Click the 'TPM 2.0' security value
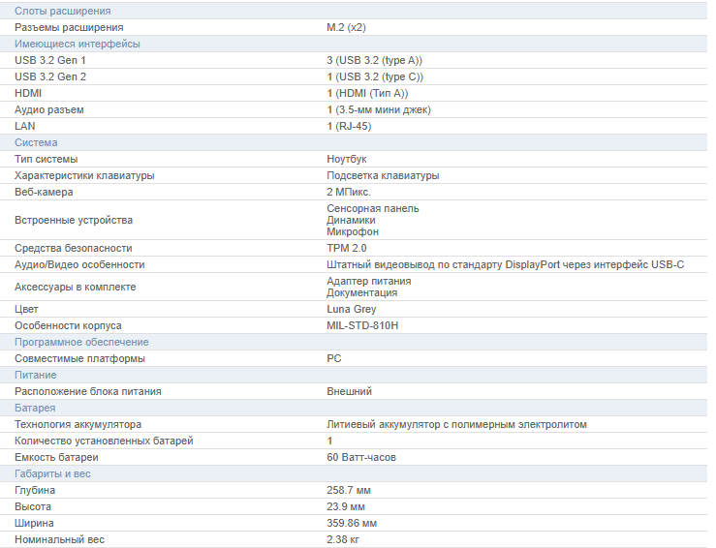 click(x=347, y=248)
